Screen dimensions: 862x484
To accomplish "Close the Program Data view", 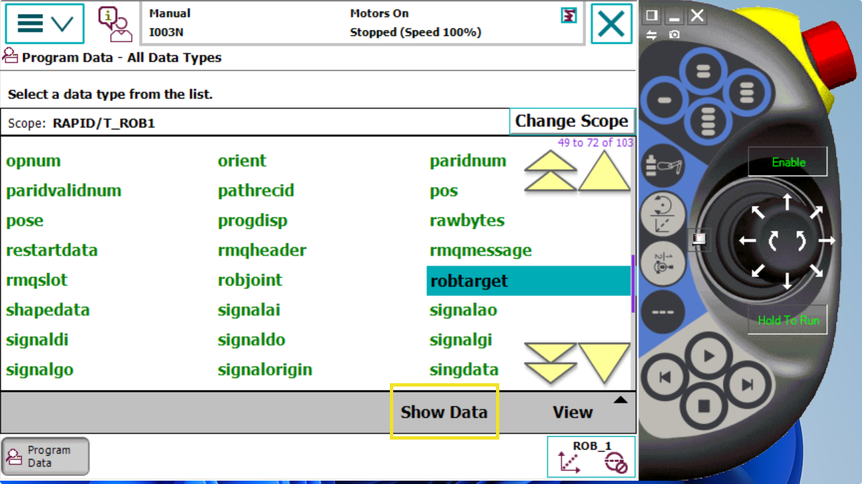I will click(611, 24).
